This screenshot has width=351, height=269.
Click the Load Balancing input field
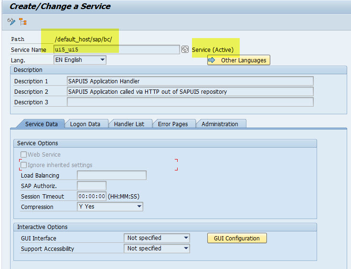point(112,175)
